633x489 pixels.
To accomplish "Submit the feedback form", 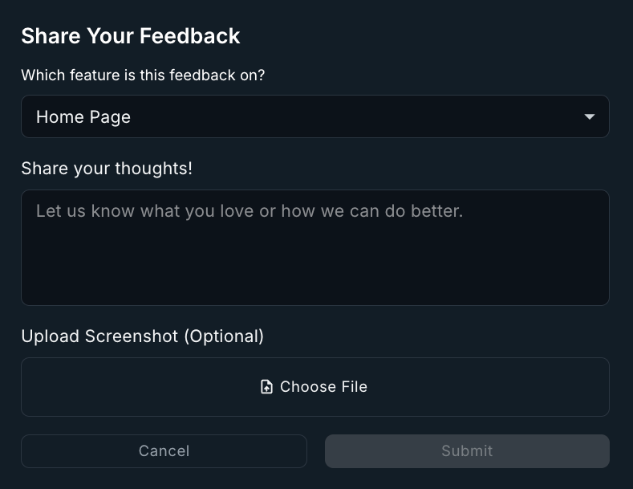I will point(467,451).
